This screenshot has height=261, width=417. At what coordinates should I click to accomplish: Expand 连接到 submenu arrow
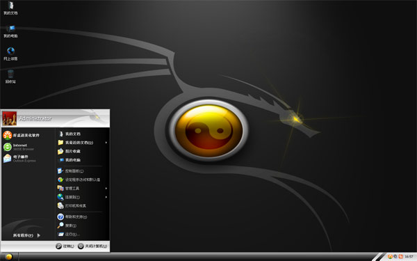[106, 197]
